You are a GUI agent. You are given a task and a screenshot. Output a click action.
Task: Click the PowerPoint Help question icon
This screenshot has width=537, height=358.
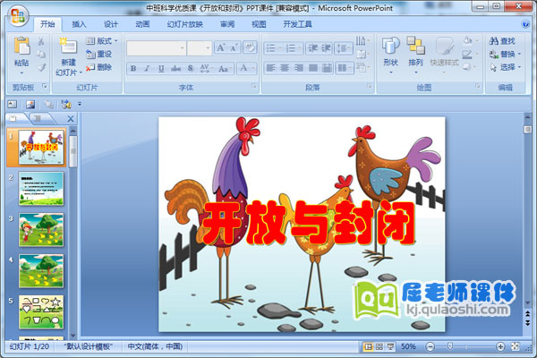coord(525,24)
